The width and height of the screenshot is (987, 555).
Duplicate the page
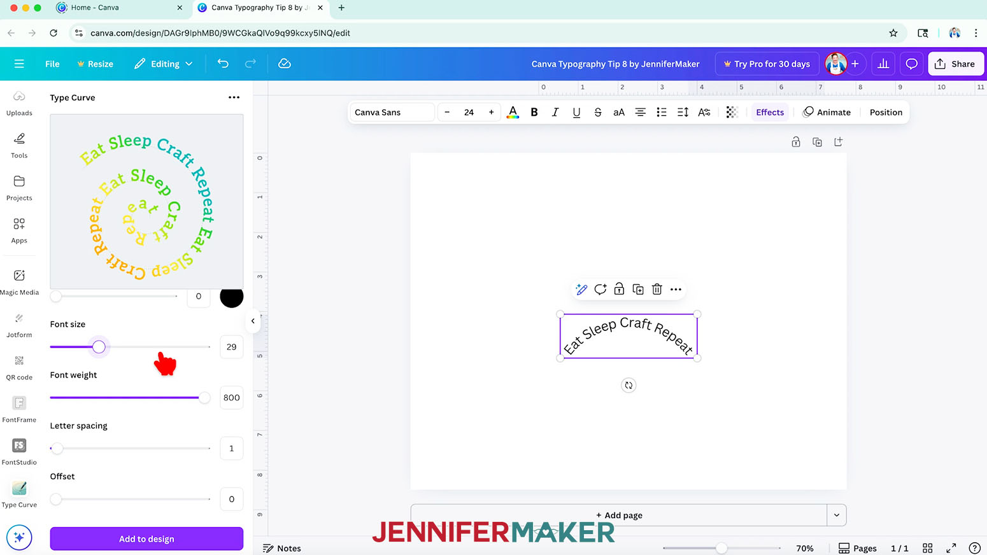[817, 142]
